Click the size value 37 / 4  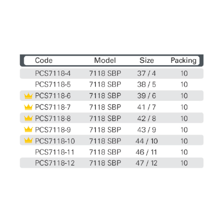[146, 74]
